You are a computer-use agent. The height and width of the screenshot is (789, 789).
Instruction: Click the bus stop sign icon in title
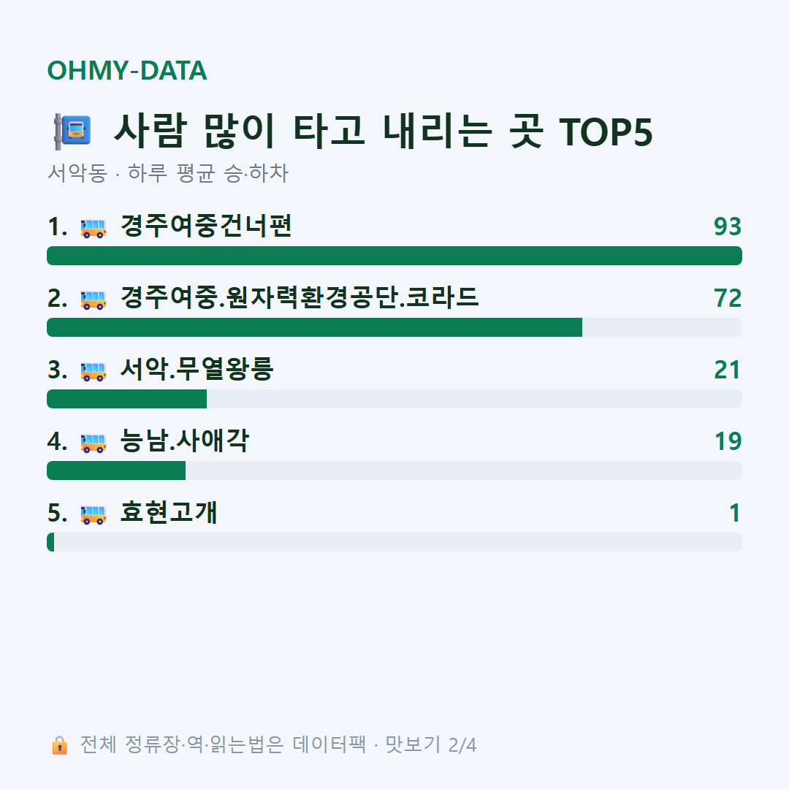(72, 131)
